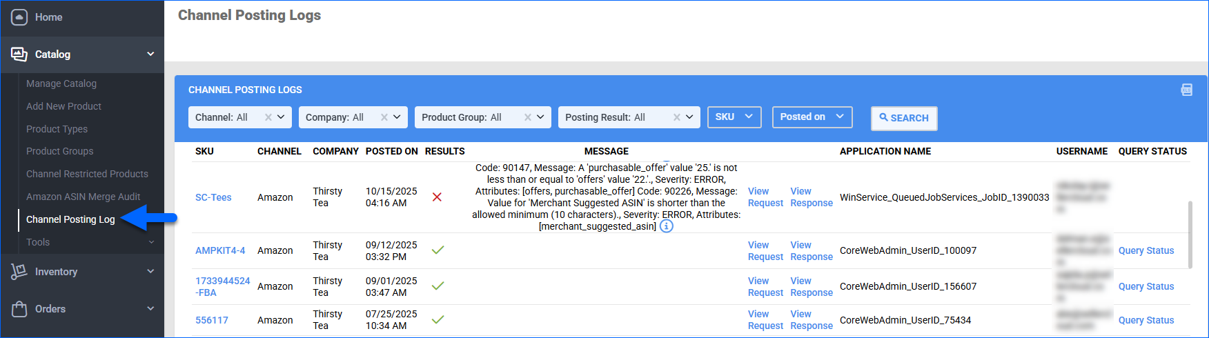This screenshot has height=338, width=1209.
Task: Click the SEARCH button
Action: (903, 118)
